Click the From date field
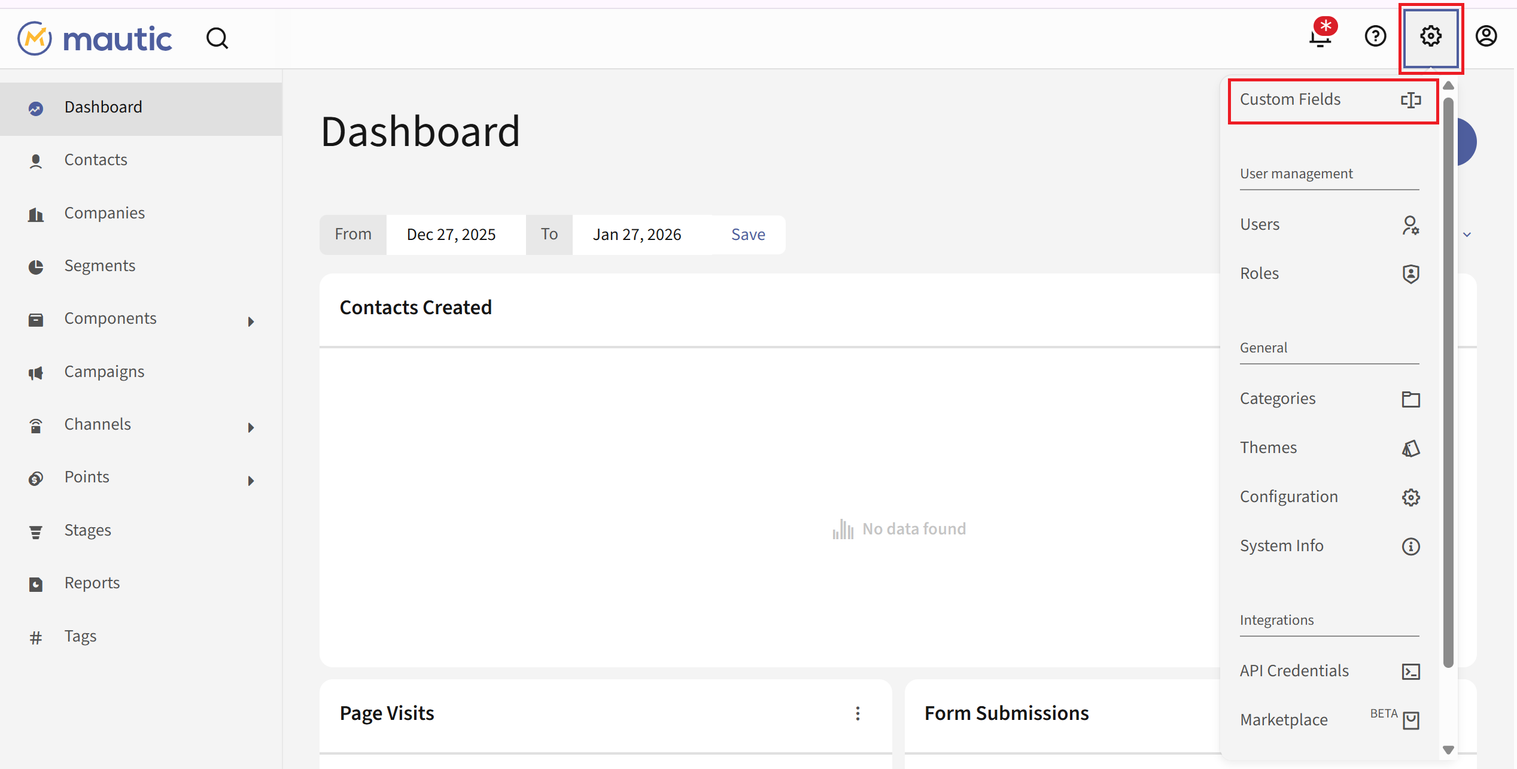This screenshot has height=769, width=1517. pyautogui.click(x=451, y=235)
